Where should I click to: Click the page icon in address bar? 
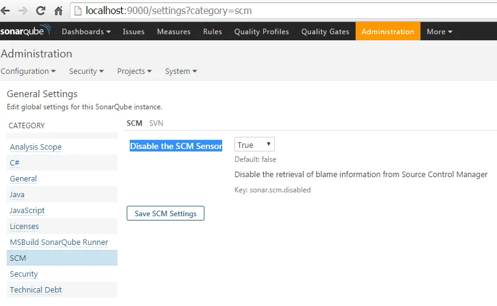point(78,11)
